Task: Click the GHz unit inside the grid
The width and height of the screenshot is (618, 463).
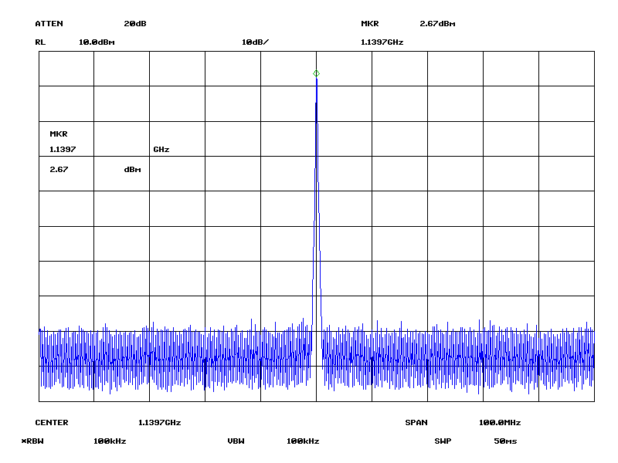Action: (161, 149)
